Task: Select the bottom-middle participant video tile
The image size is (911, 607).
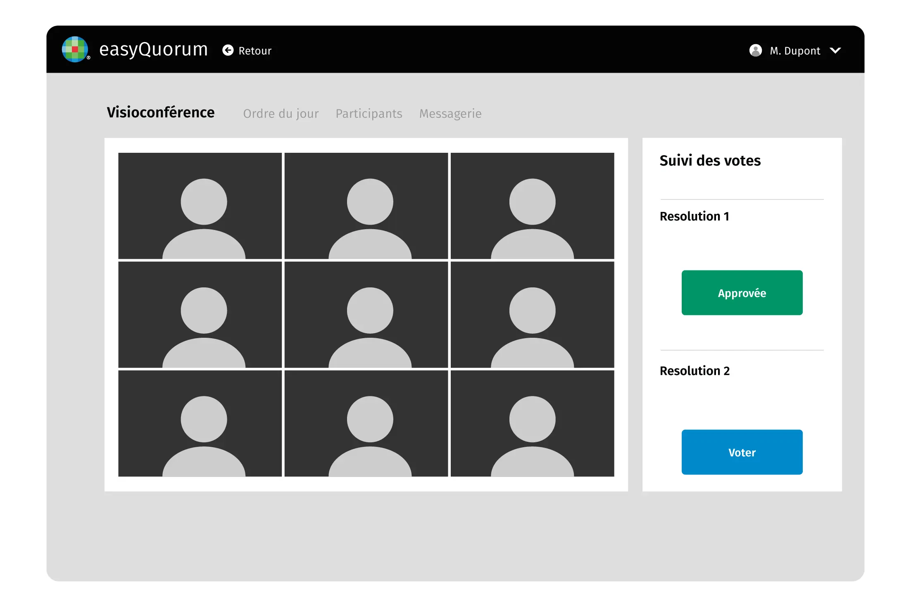Action: pos(366,423)
